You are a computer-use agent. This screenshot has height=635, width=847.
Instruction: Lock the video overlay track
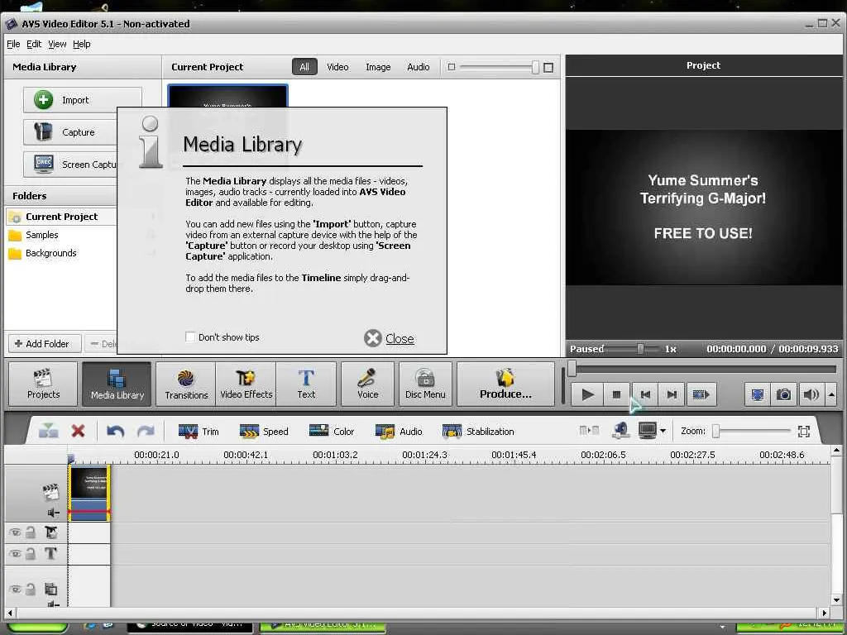(31, 532)
